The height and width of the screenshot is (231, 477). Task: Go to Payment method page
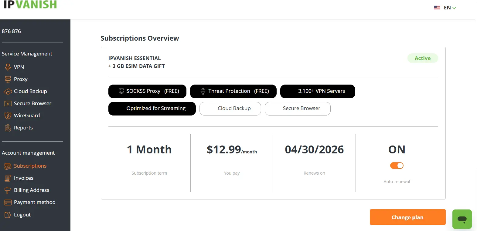click(x=35, y=202)
